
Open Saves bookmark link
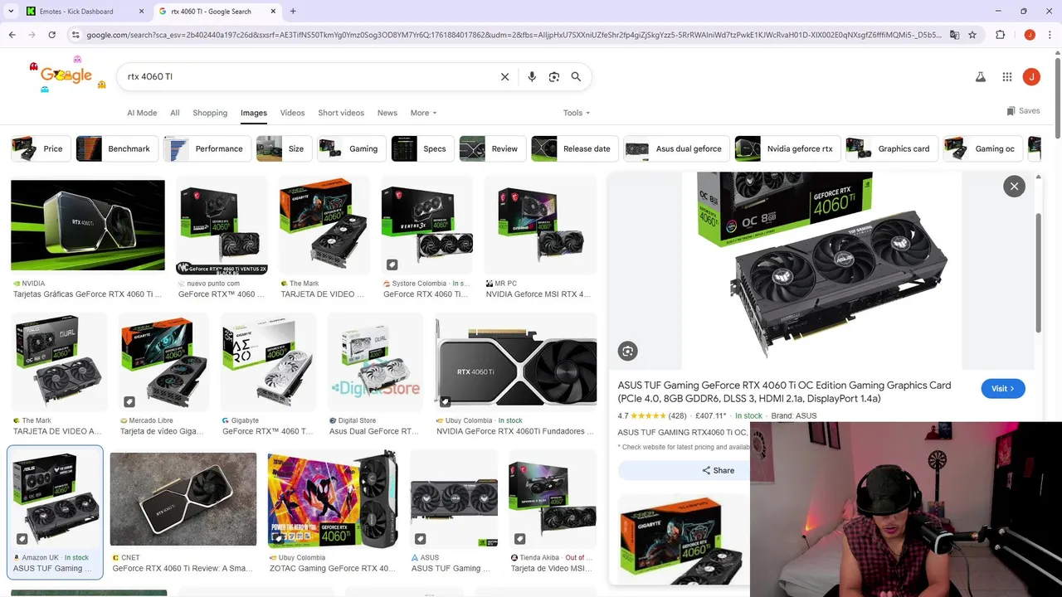(x=1023, y=110)
